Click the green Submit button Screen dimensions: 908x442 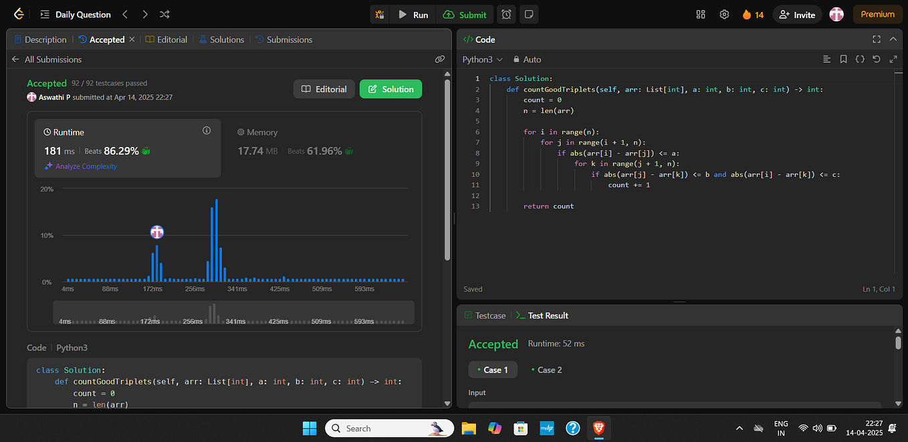pos(465,14)
